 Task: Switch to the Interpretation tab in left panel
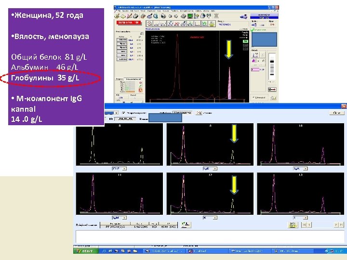click(x=133, y=78)
